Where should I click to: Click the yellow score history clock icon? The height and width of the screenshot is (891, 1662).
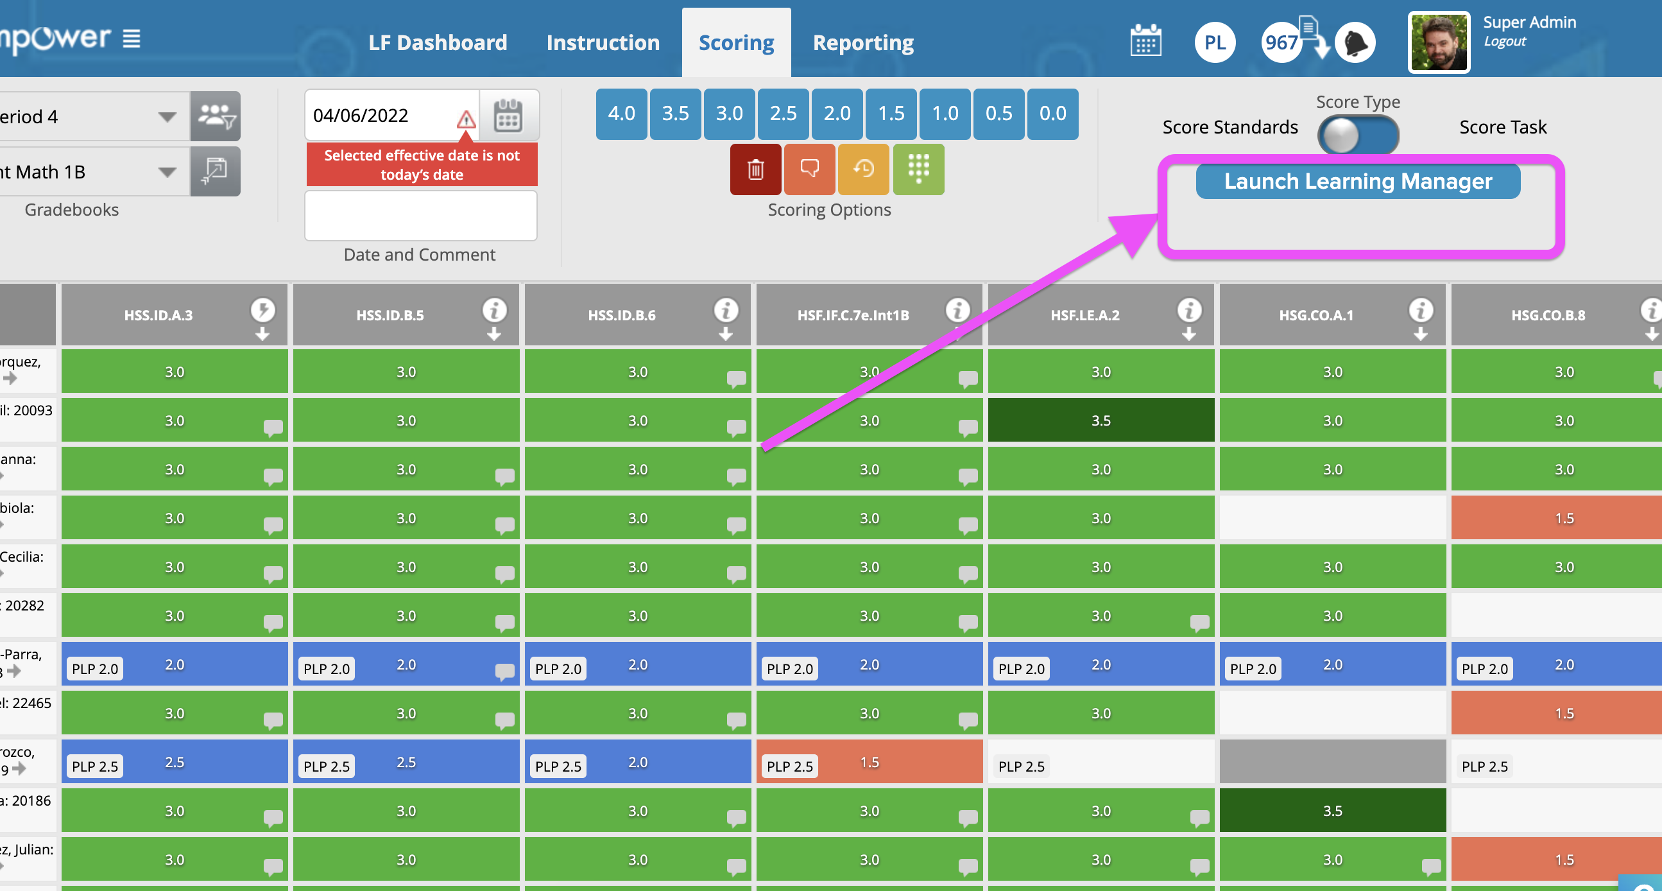(x=863, y=169)
